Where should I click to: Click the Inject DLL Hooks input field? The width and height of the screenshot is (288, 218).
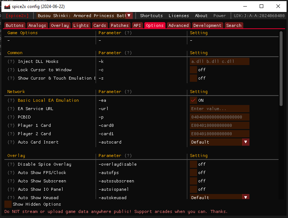pyautogui.click(x=220, y=61)
